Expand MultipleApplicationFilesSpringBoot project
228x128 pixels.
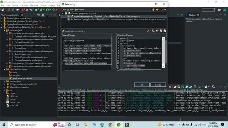[1, 21]
